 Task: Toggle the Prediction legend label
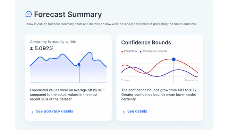pyautogui.click(x=130, y=51)
